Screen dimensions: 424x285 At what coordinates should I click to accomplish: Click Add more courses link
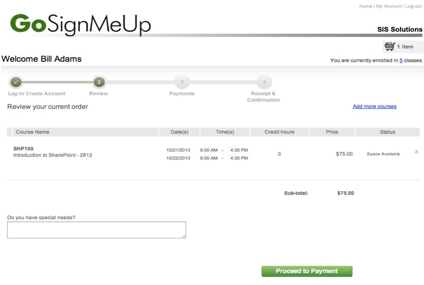click(374, 106)
